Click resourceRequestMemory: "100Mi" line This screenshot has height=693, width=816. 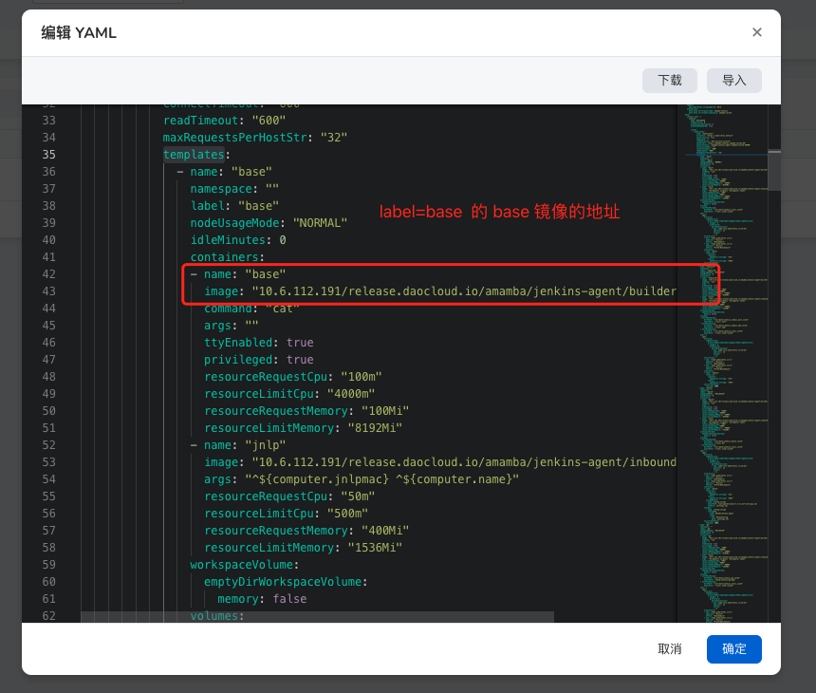306,411
